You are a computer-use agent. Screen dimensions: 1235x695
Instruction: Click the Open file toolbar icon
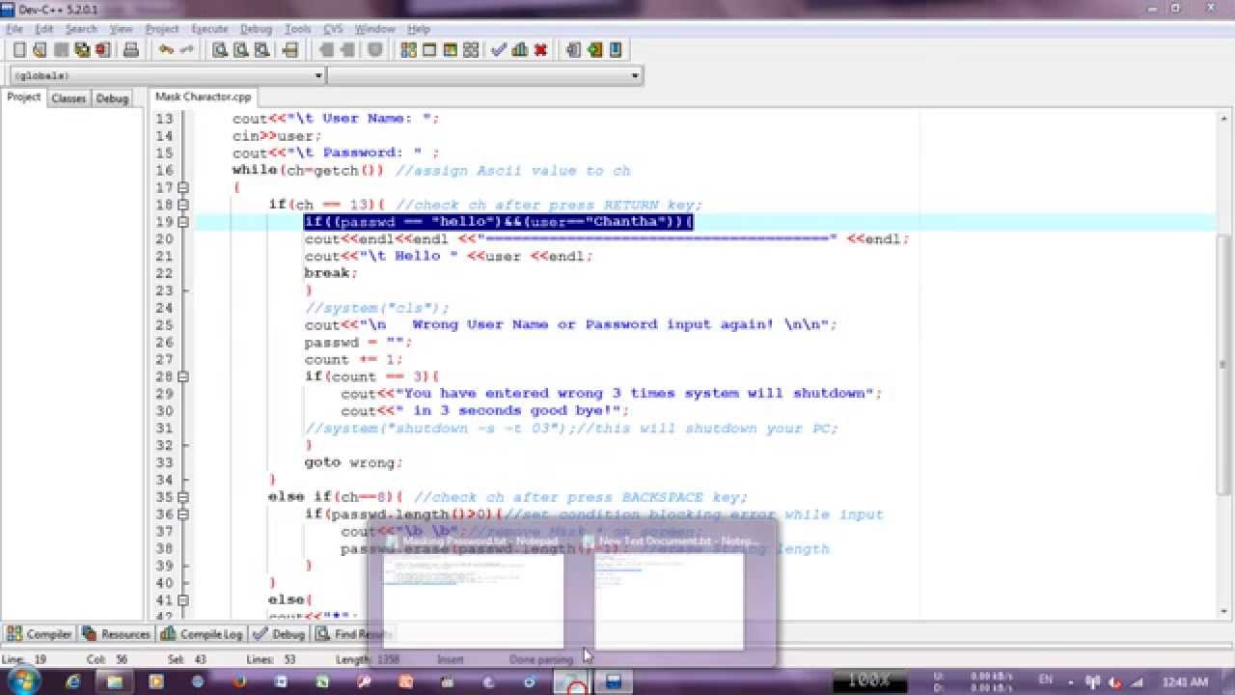[x=40, y=50]
